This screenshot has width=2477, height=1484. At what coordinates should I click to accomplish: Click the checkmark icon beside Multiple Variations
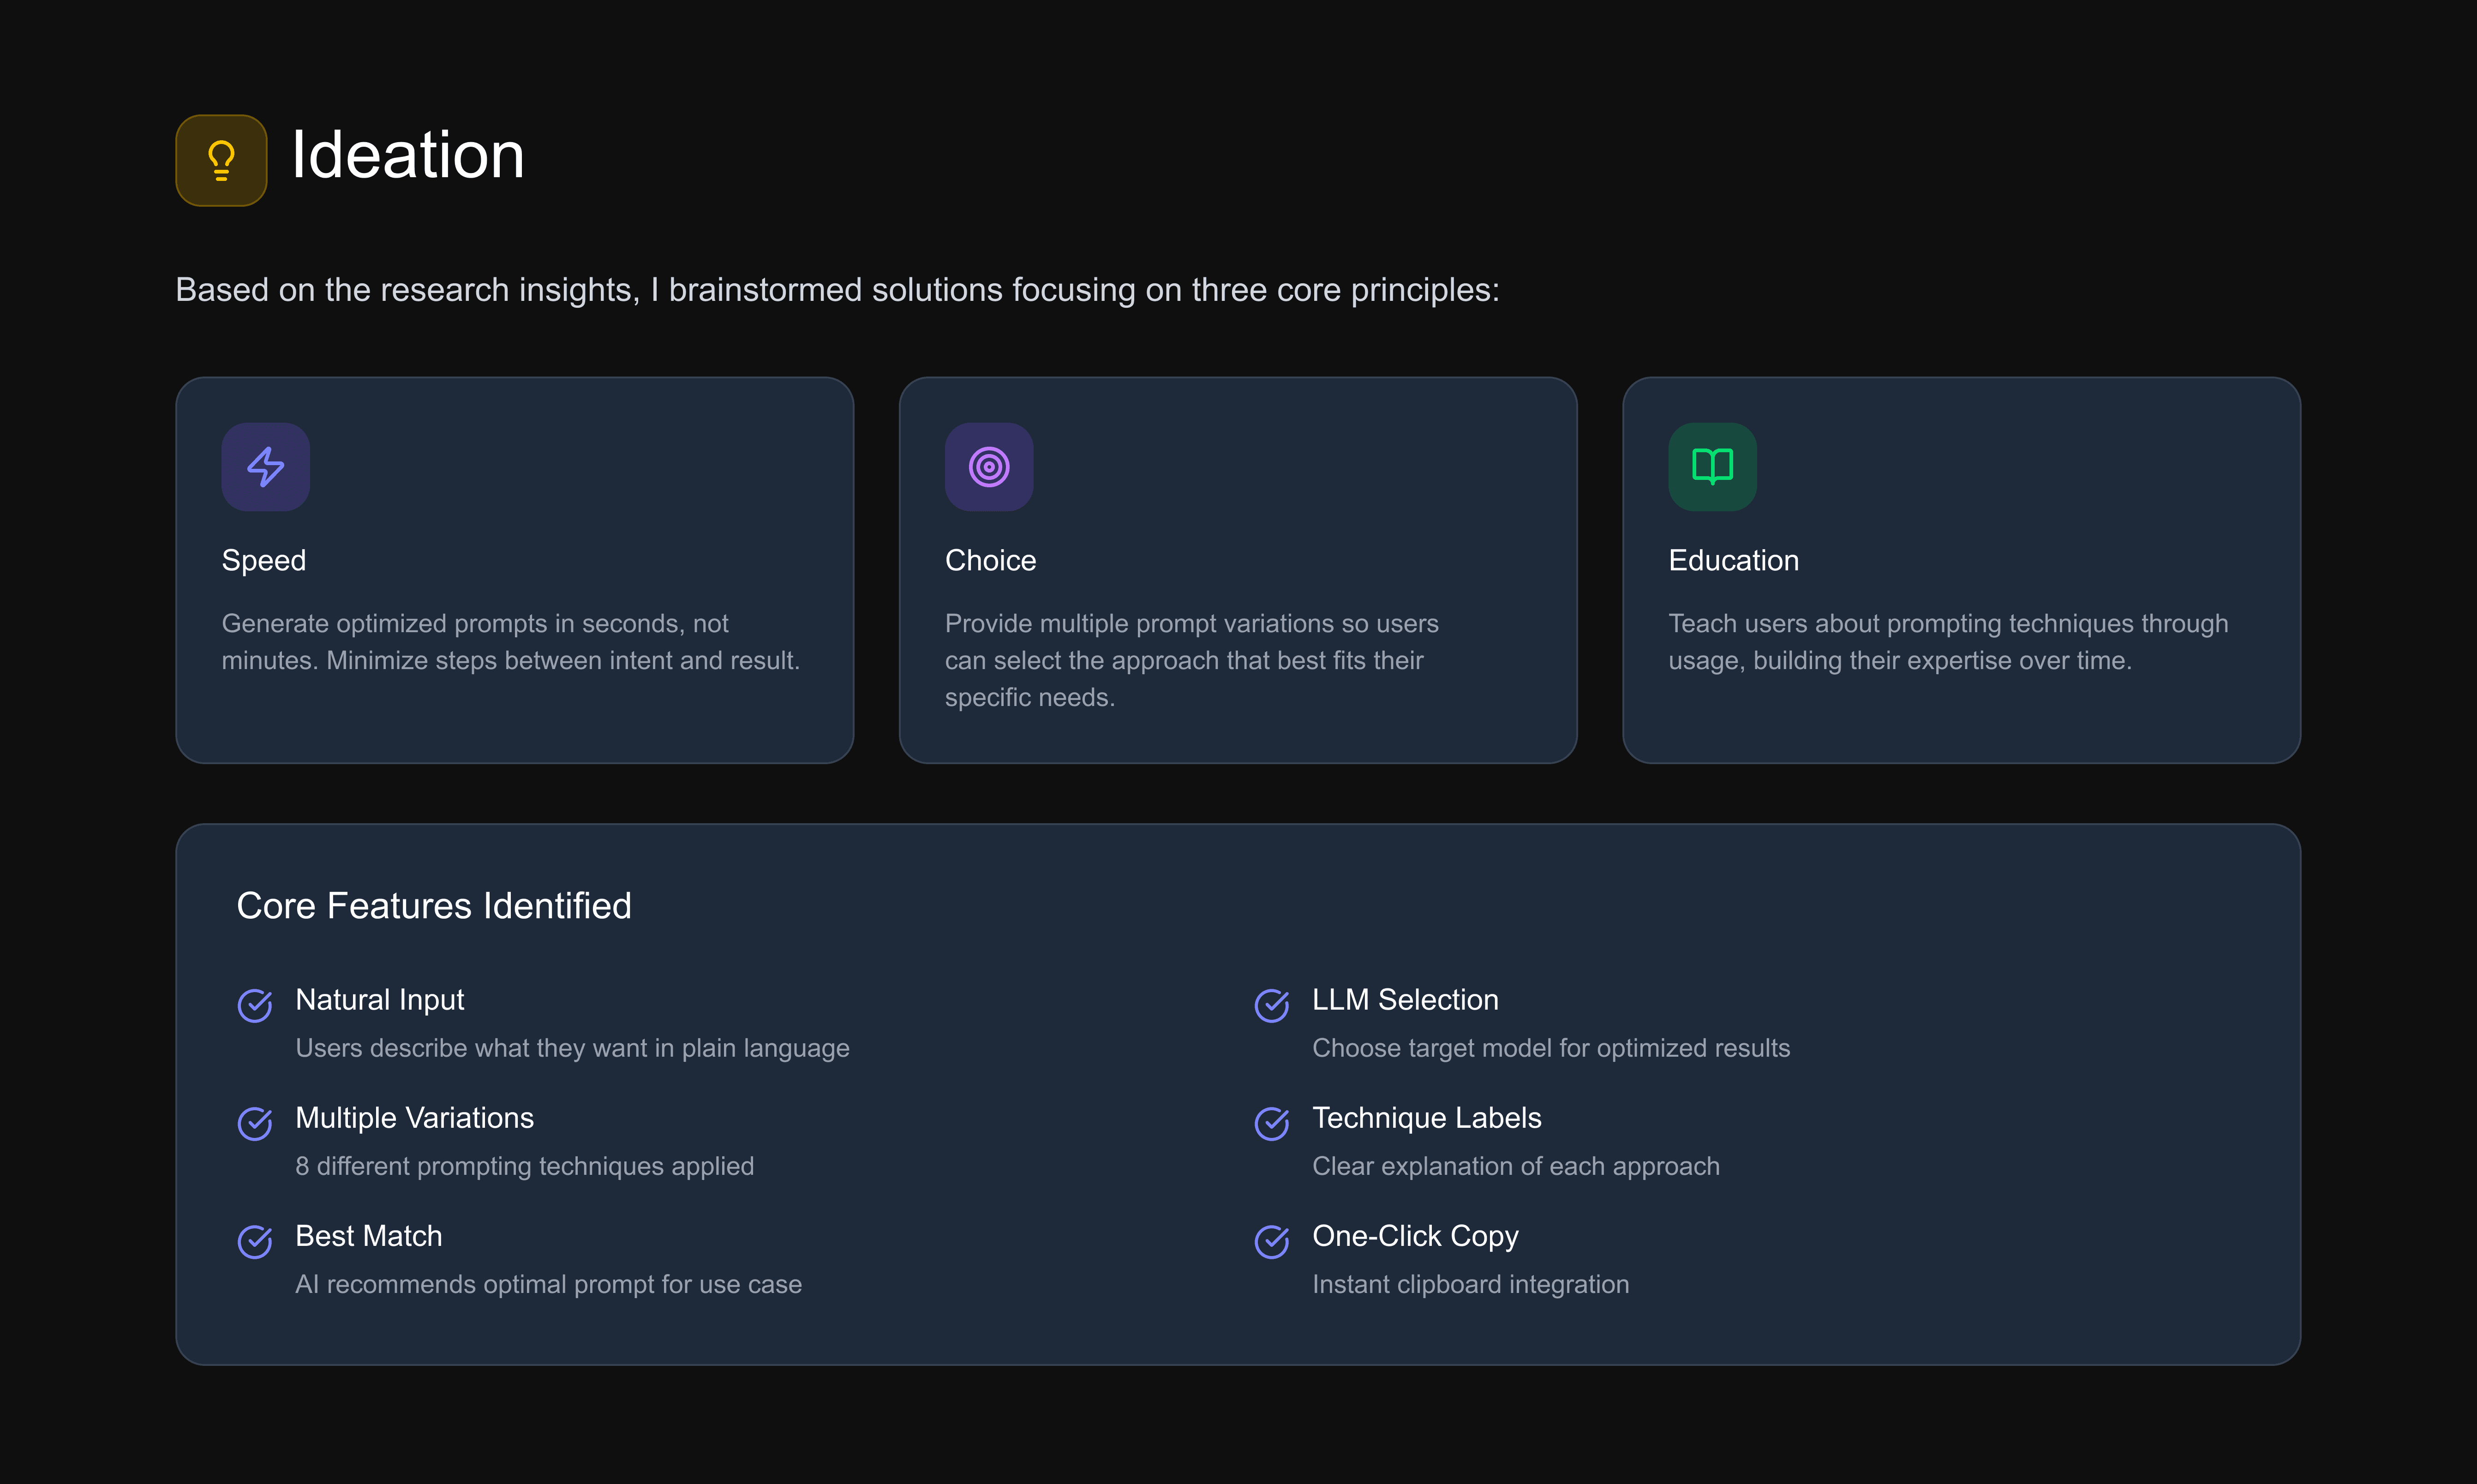pos(255,1123)
